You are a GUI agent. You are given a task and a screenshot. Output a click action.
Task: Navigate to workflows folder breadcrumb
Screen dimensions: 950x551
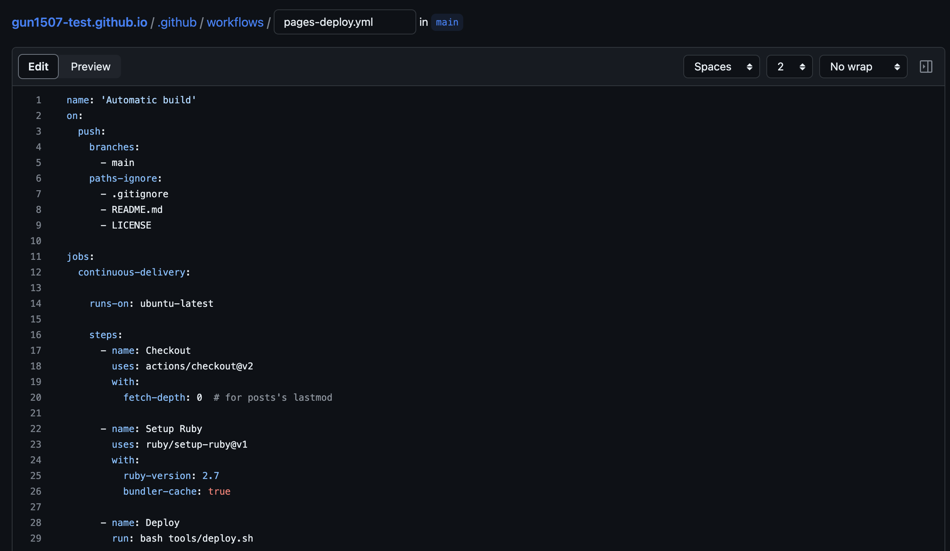pyautogui.click(x=235, y=22)
